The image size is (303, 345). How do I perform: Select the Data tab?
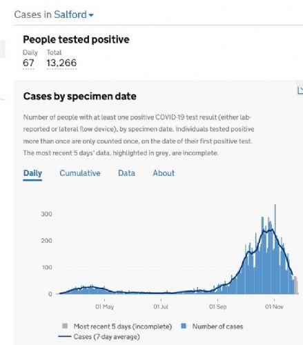tap(126, 173)
